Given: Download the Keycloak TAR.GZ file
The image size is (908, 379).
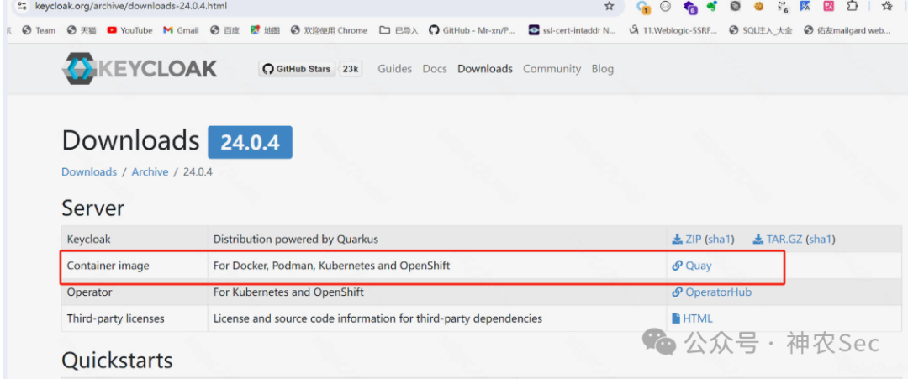Looking at the screenshot, I should click(777, 239).
